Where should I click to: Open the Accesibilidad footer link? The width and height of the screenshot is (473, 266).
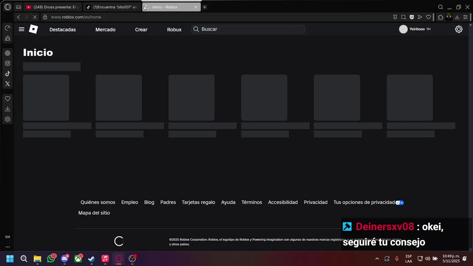tap(283, 202)
